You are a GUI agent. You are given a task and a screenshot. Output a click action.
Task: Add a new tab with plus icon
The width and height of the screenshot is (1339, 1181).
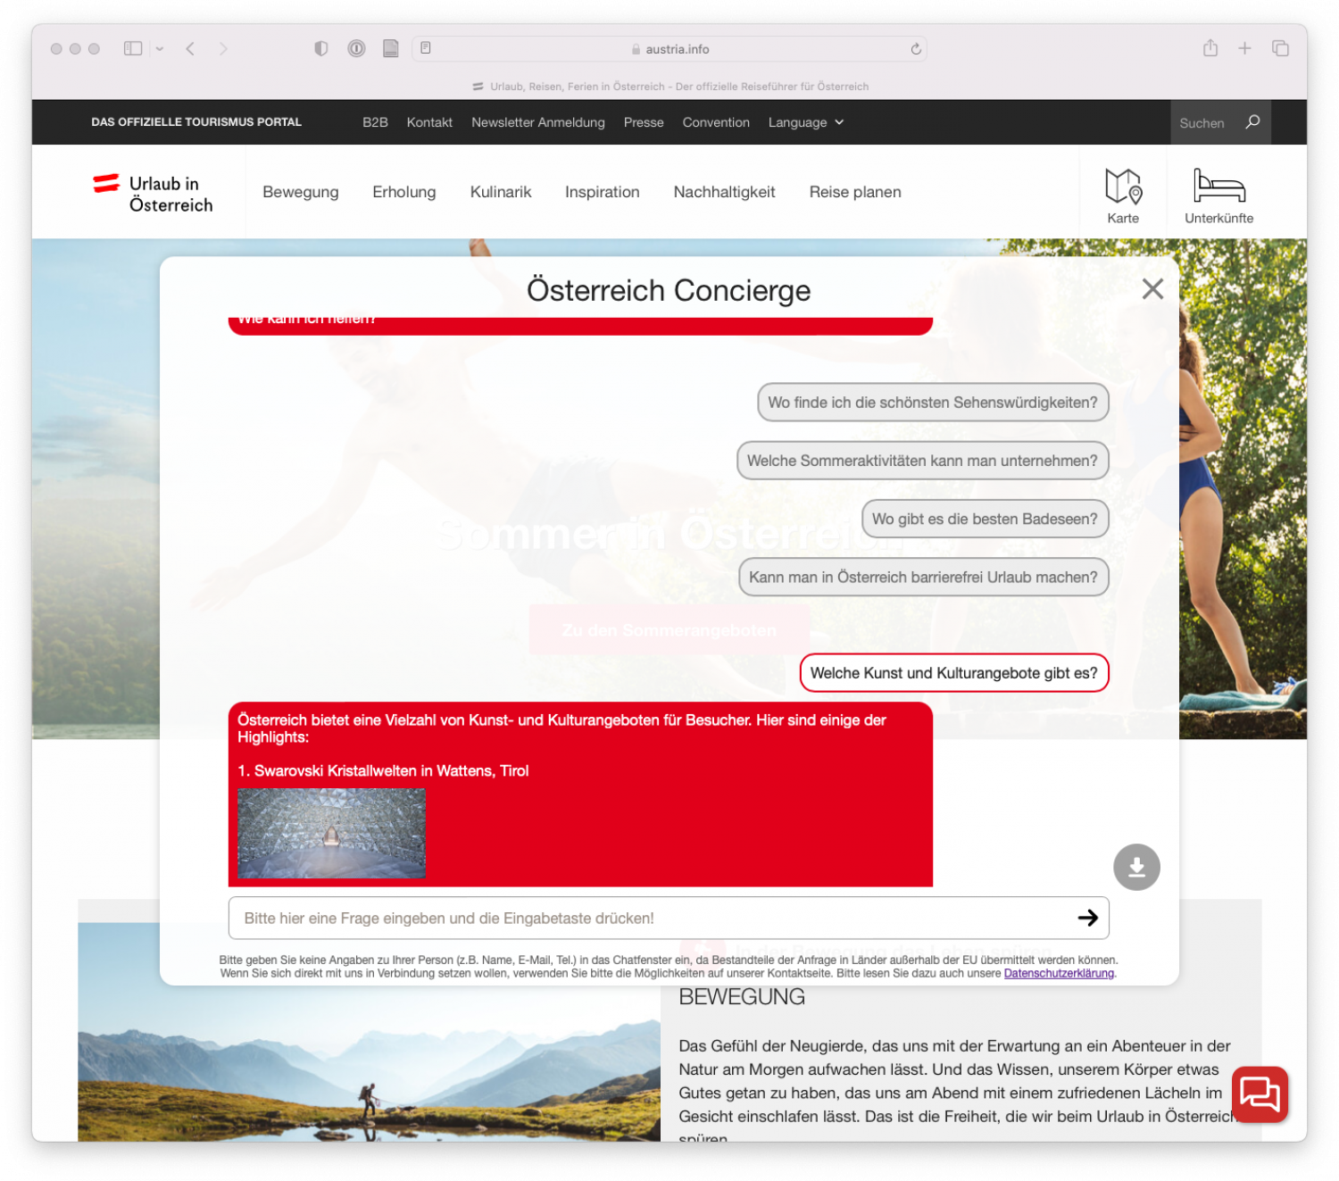[x=1244, y=48]
